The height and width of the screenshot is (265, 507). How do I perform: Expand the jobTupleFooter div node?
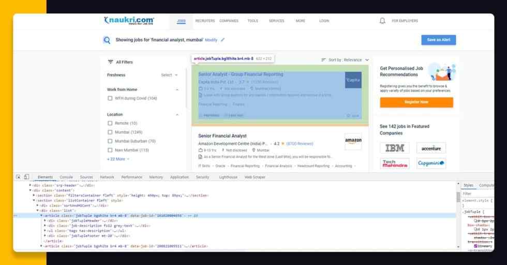tap(44, 236)
